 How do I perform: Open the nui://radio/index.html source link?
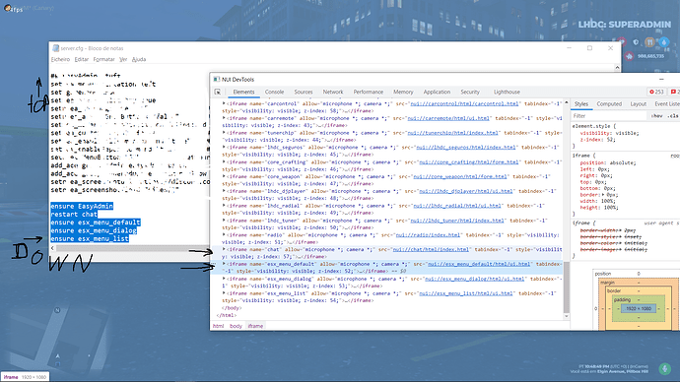[428, 234]
